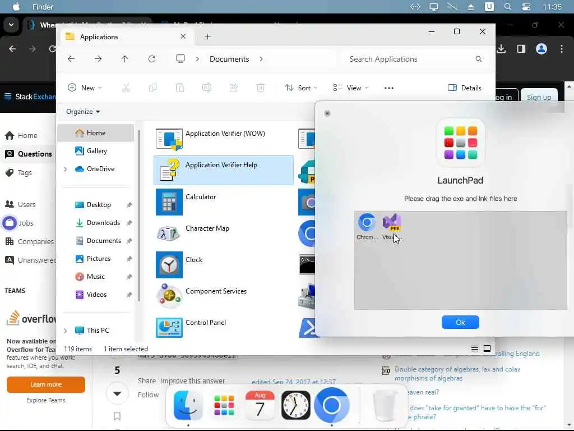Select Home in Explorer navigation pane
This screenshot has width=574, height=431.
(96, 132)
